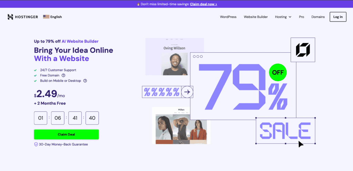Click the minutes box showing 41
Screen dimensions: 353x171
pyautogui.click(x=75, y=118)
